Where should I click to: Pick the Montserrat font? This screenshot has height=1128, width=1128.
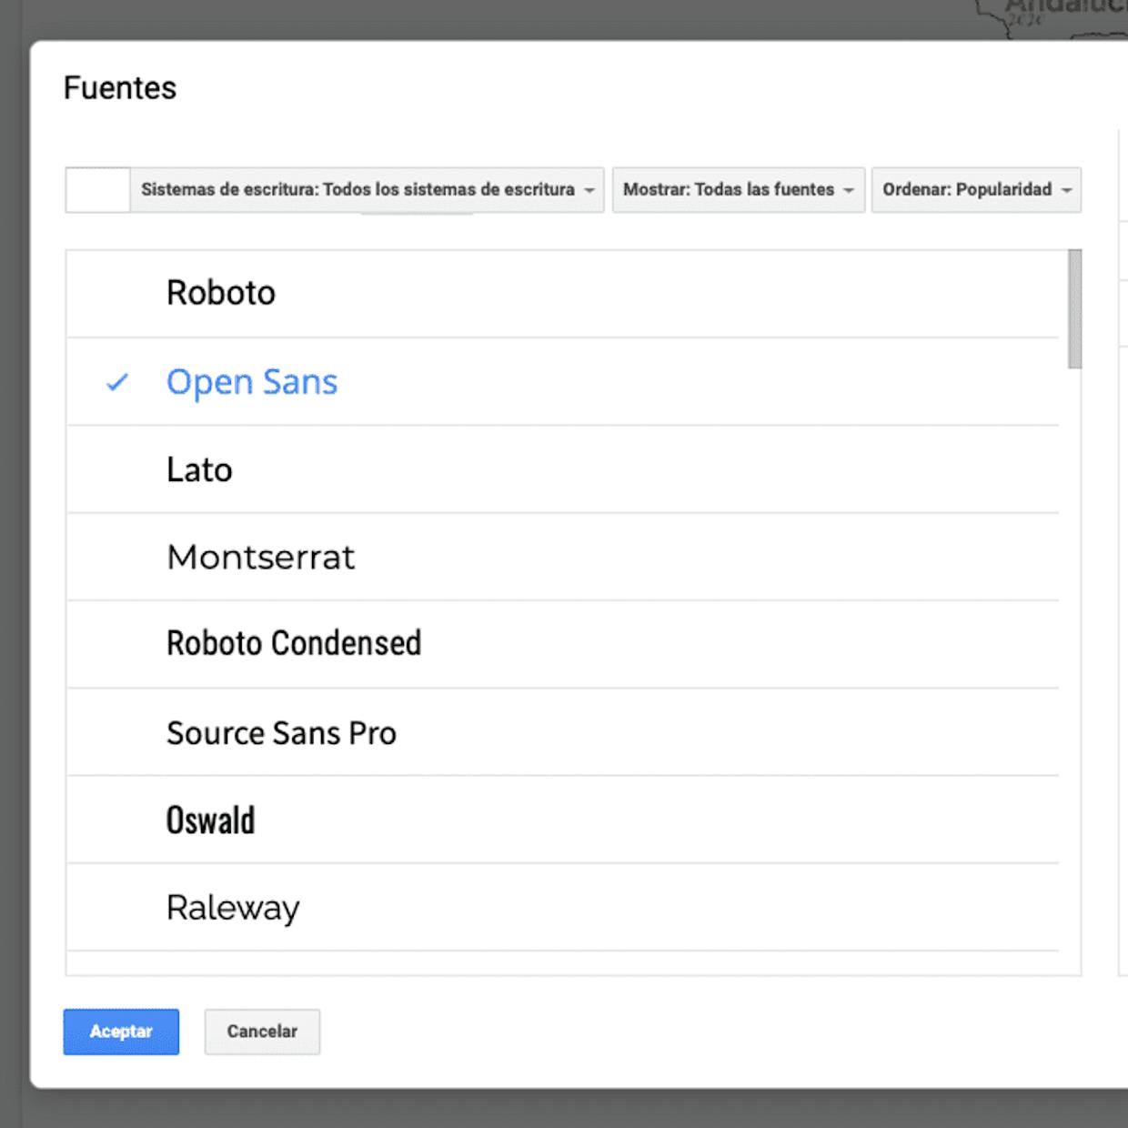[x=563, y=557]
